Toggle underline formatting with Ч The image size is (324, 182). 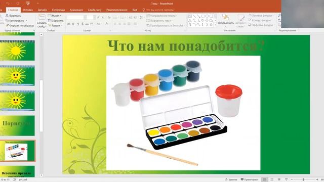[78, 24]
